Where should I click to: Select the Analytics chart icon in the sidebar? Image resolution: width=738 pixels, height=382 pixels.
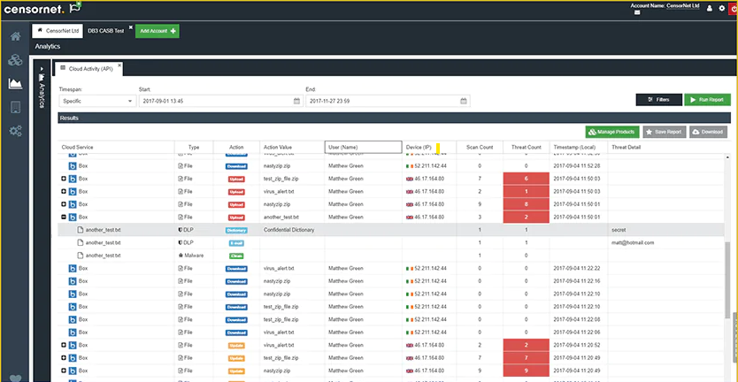(x=16, y=84)
